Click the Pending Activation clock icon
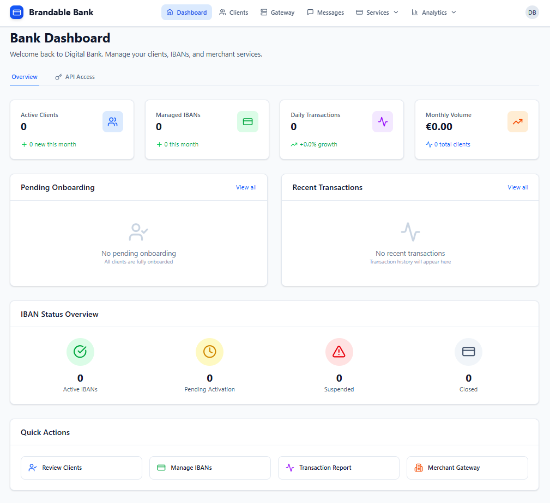The image size is (550, 503). (x=210, y=352)
